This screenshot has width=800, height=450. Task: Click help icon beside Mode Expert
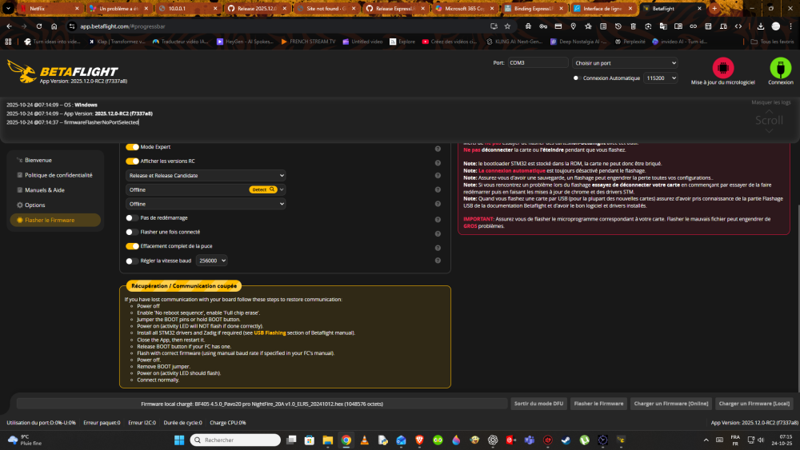point(438,147)
